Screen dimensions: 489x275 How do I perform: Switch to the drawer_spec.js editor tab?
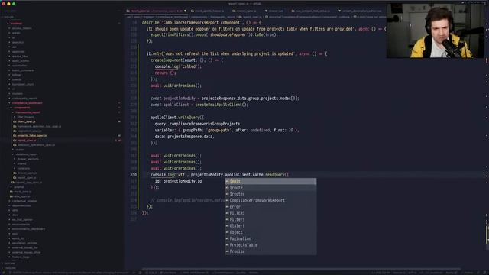(x=246, y=11)
